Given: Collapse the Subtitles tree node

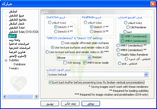Looking at the screenshot, I should pyautogui.click(x=6, y=60).
